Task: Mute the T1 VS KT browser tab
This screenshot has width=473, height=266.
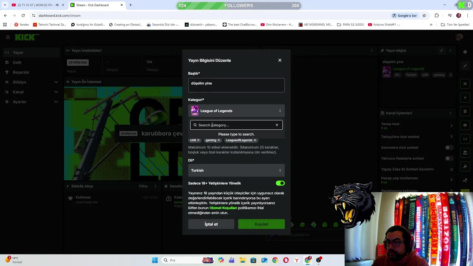Action: (x=57, y=5)
